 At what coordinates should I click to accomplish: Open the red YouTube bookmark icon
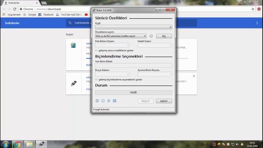tap(86, 15)
